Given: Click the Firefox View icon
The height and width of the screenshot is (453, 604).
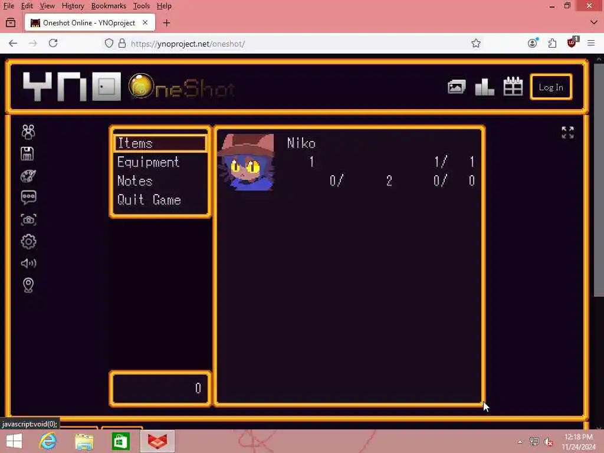Looking at the screenshot, I should point(11,23).
